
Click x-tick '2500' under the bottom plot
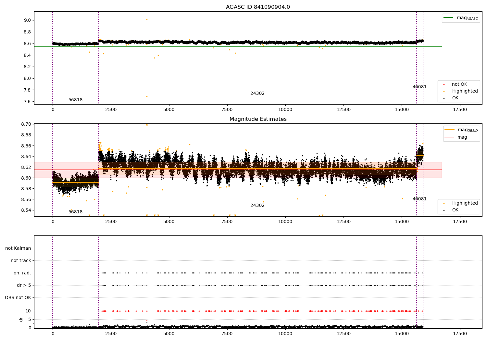pyautogui.click(x=111, y=334)
